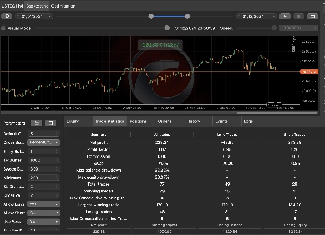Click the stepper arrows on Minimum... field
Screen dimensions: 325x235
point(57,178)
